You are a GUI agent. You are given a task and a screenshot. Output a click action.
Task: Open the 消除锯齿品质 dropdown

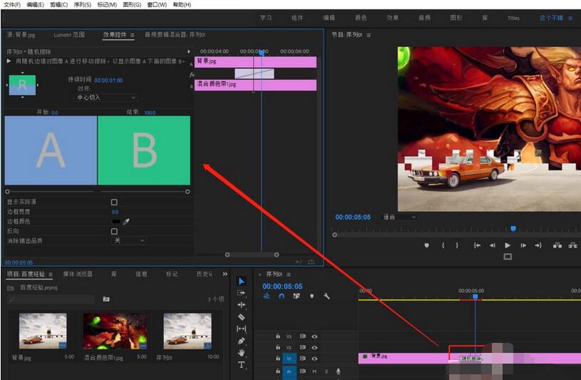tap(128, 241)
